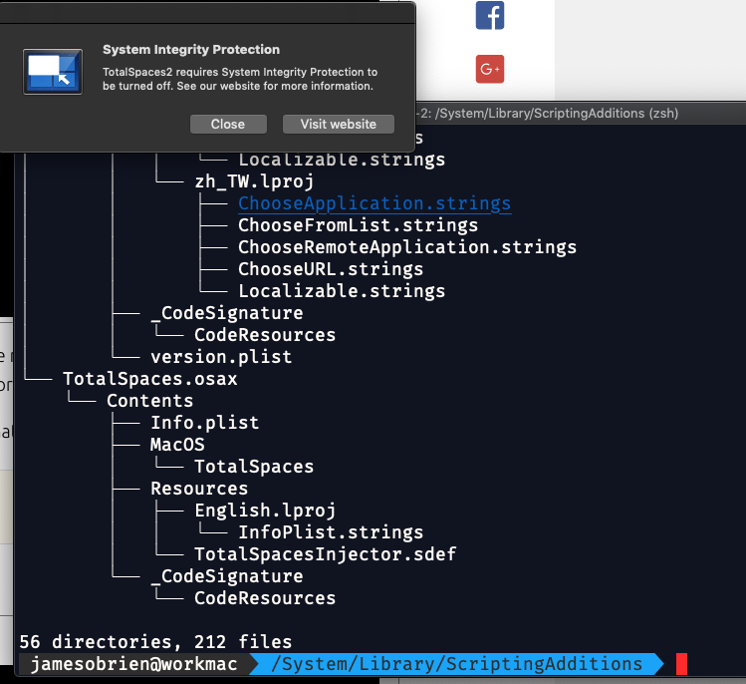Click System Integrity Protection dialog heading
746x684 pixels.
pyautogui.click(x=191, y=50)
